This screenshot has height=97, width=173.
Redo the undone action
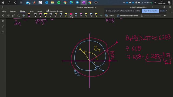8,16
